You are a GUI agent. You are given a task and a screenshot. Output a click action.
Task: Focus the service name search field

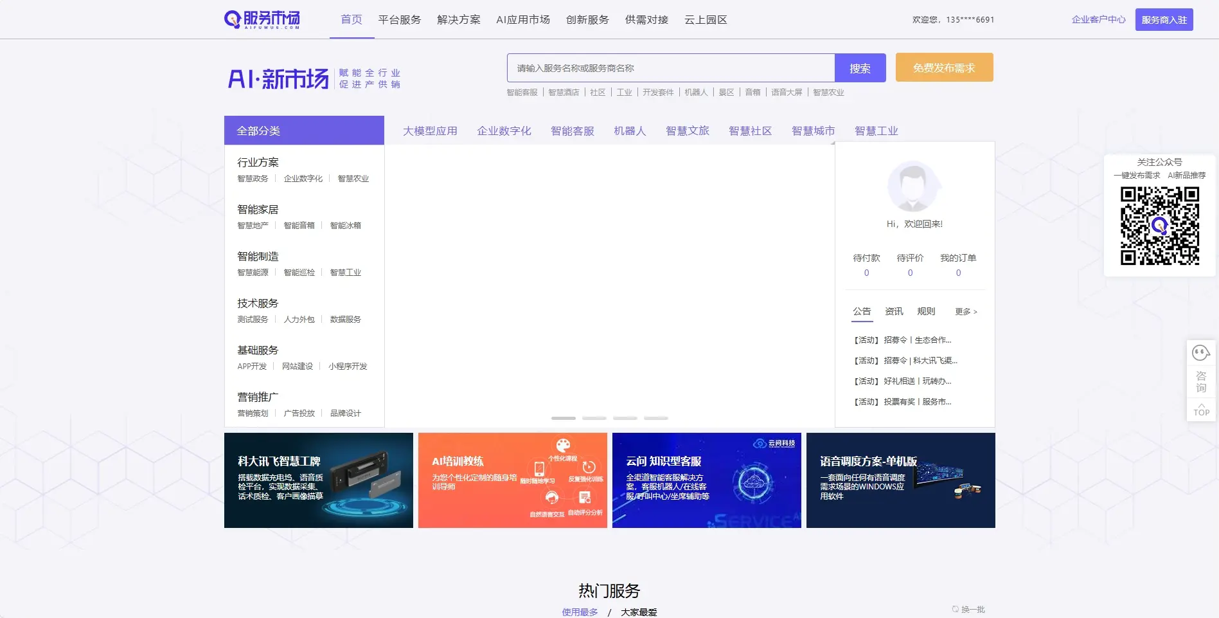670,68
